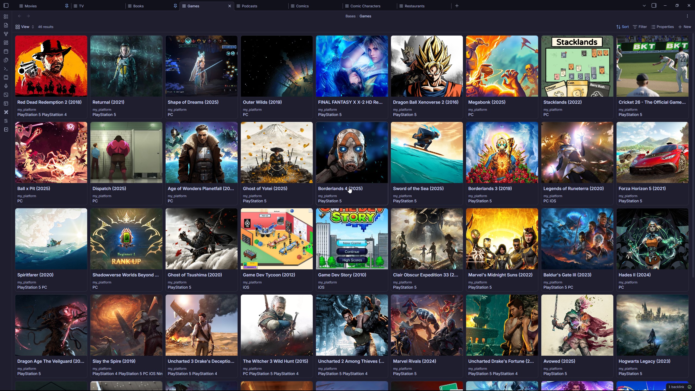Open the graph view icon in sidebar
Image resolution: width=695 pixels, height=391 pixels.
click(x=6, y=34)
